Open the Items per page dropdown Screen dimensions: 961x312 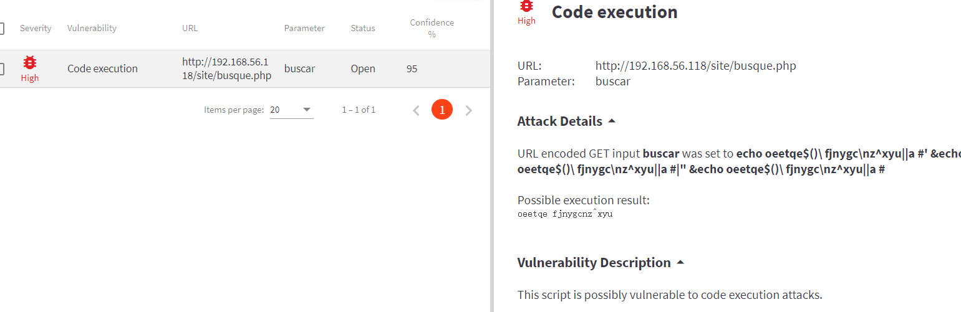[291, 110]
